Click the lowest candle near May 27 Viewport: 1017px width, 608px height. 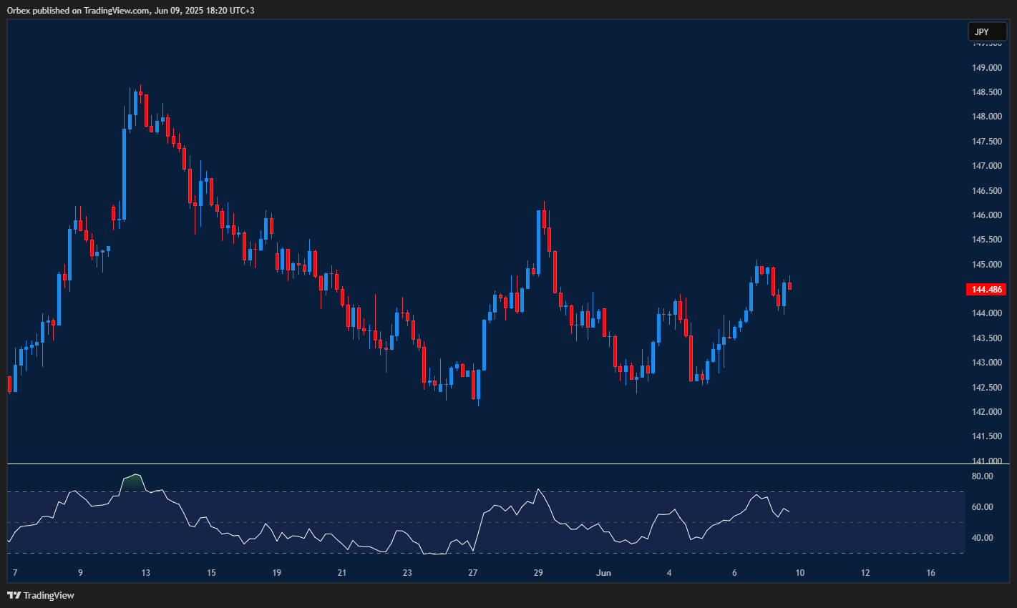pos(477,379)
